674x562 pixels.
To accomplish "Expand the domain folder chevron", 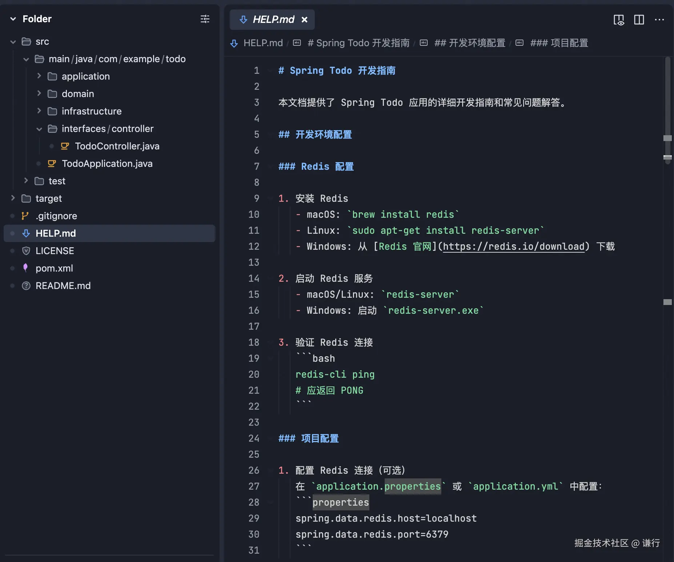I will point(39,93).
